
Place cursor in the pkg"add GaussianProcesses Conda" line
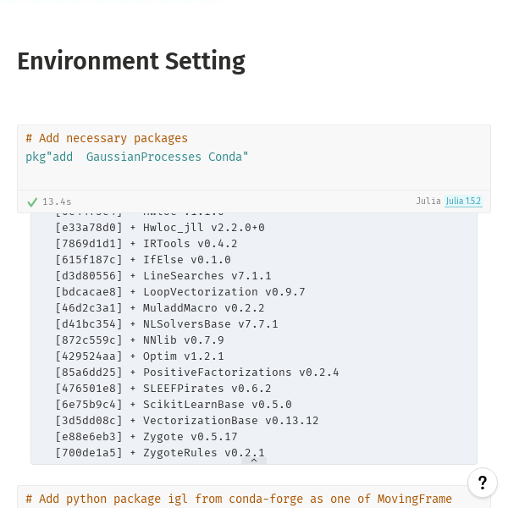coord(136,157)
